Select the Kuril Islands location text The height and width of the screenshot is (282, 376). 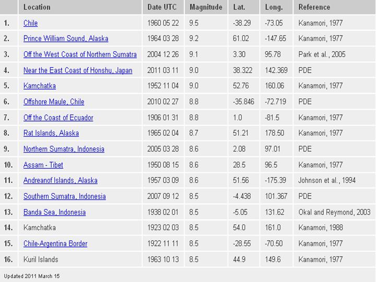click(41, 259)
